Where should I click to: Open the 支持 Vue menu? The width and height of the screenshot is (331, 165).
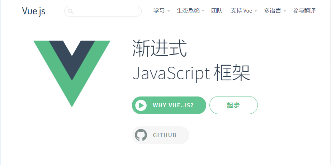pos(241,11)
